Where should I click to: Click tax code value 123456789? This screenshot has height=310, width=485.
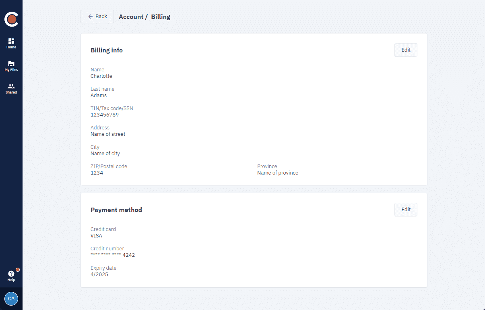pyautogui.click(x=105, y=115)
